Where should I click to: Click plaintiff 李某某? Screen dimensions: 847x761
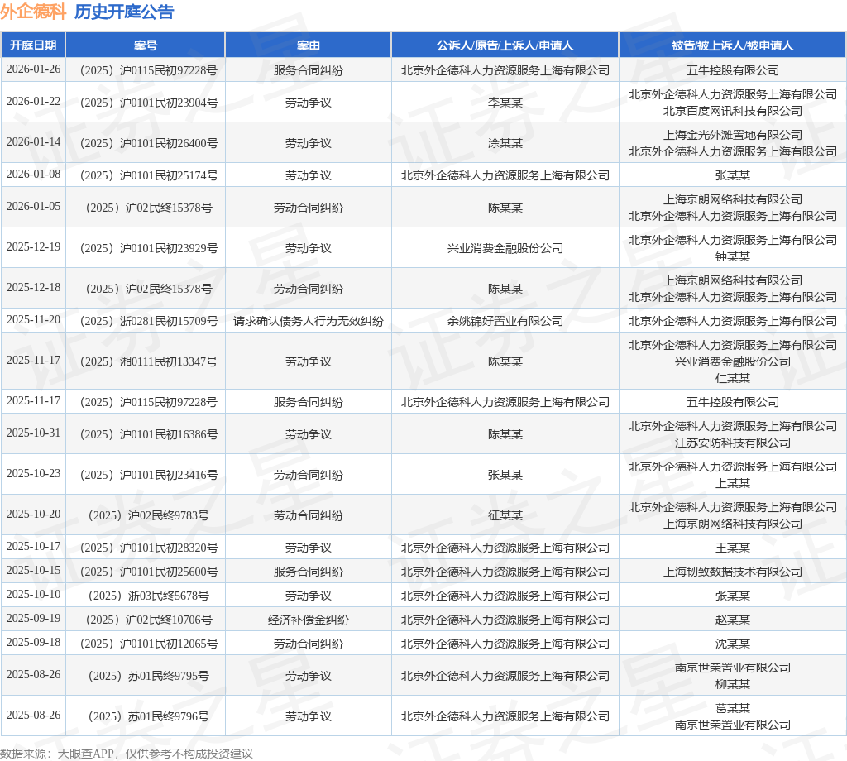click(505, 103)
